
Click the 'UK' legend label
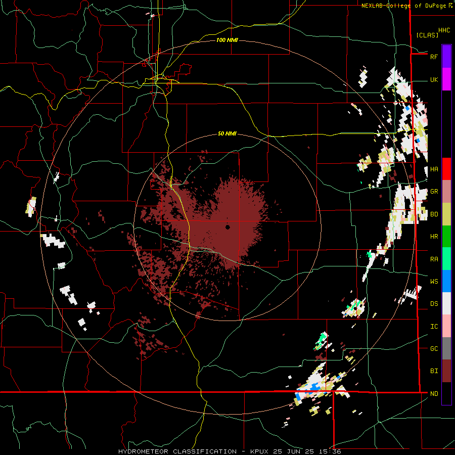434,80
